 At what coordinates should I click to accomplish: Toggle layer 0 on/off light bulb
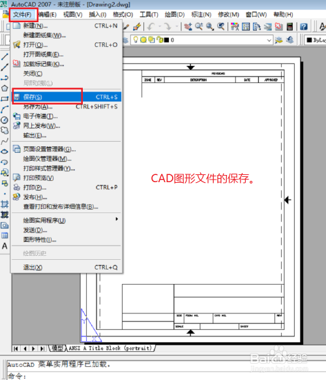click(136, 40)
